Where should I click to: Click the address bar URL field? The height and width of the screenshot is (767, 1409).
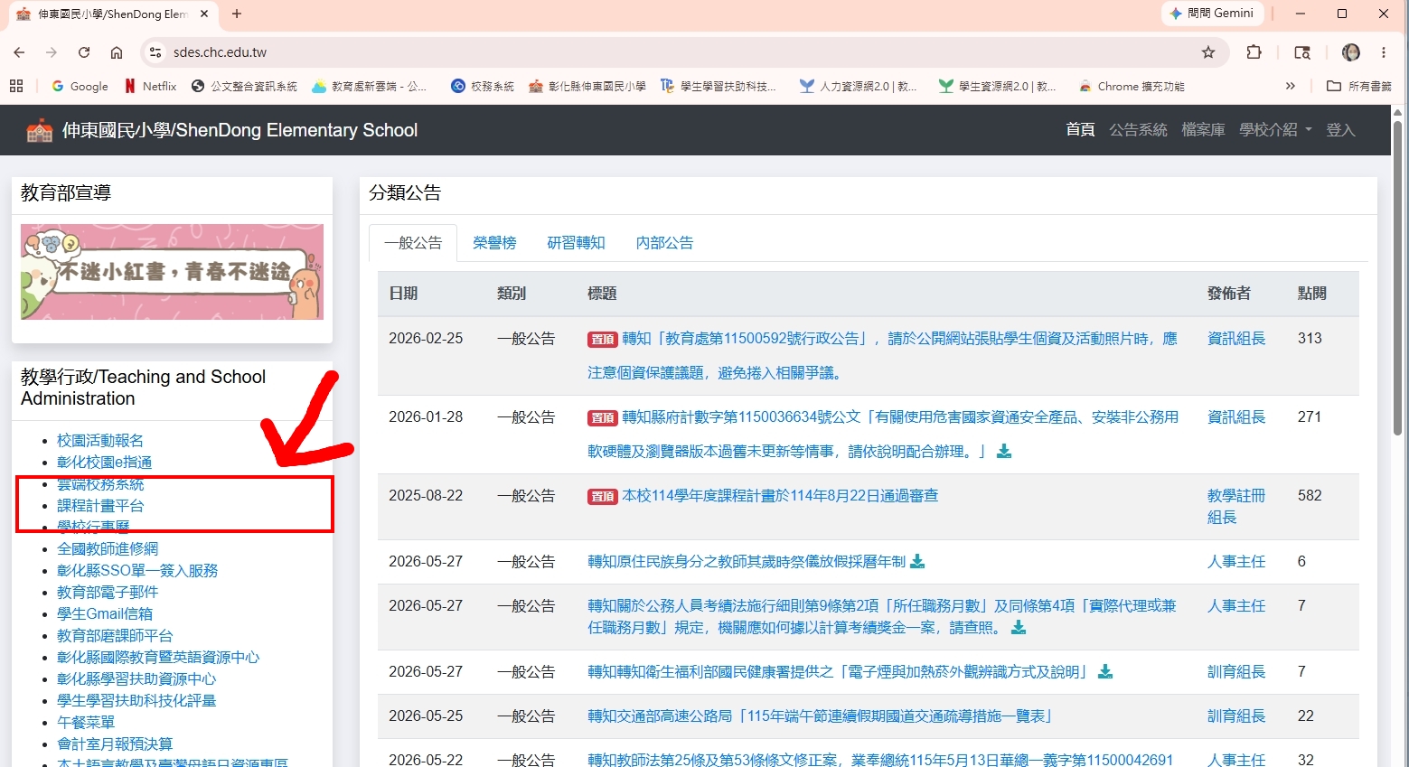pyautogui.click(x=682, y=52)
